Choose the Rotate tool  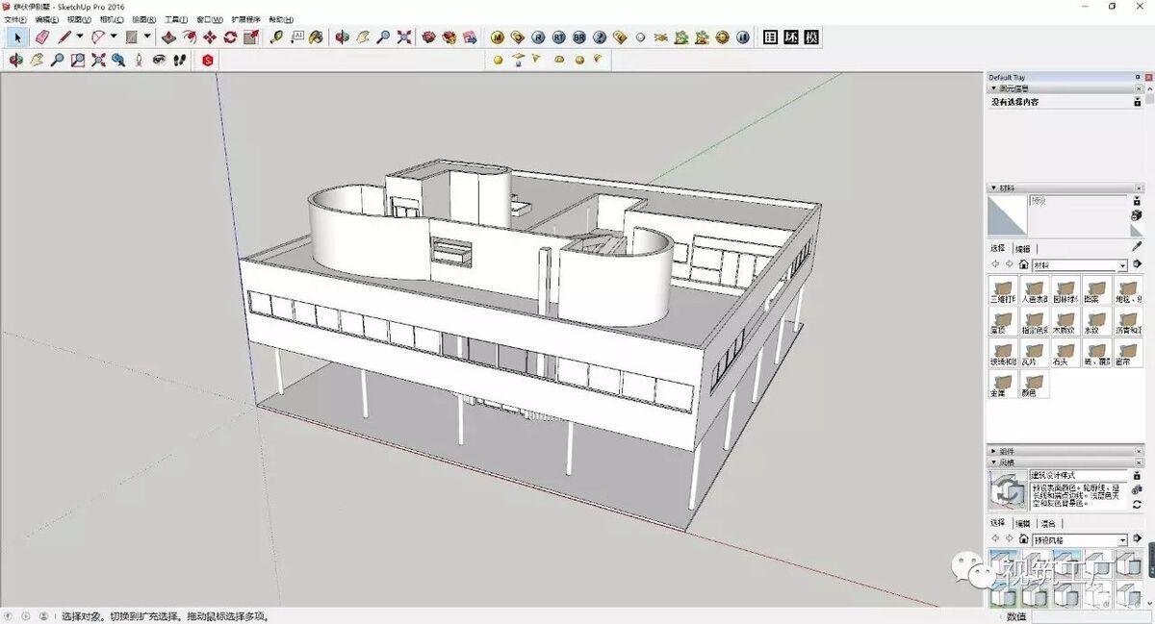coord(230,37)
